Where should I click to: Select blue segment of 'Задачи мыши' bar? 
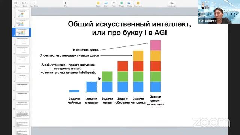click(x=107, y=87)
